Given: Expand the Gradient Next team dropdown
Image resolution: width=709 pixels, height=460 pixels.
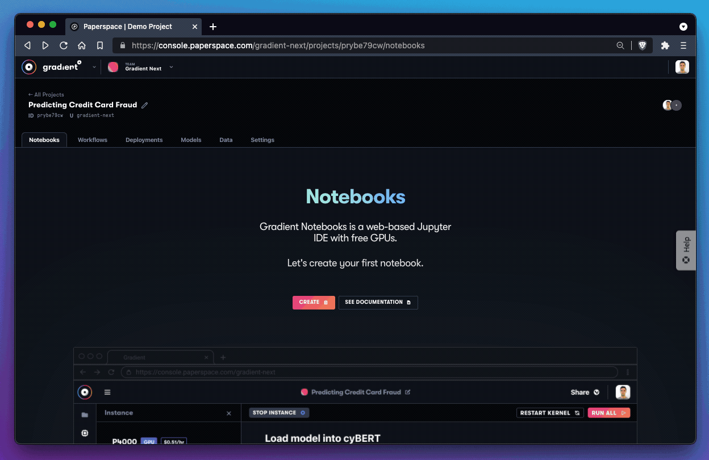Looking at the screenshot, I should 171,67.
